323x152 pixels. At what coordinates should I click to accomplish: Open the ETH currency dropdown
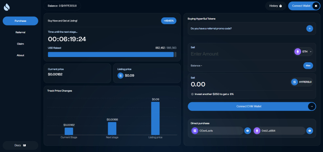click(x=303, y=52)
